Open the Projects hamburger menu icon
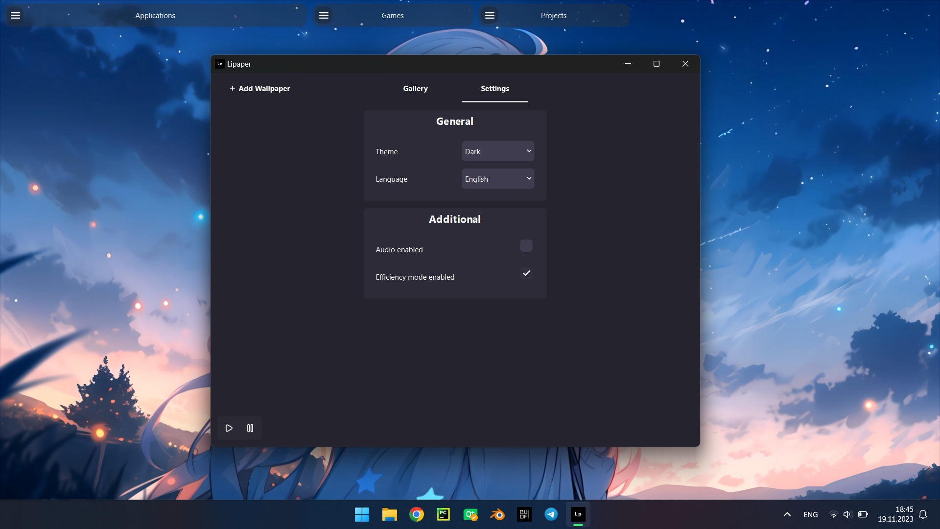940x529 pixels. 490,16
